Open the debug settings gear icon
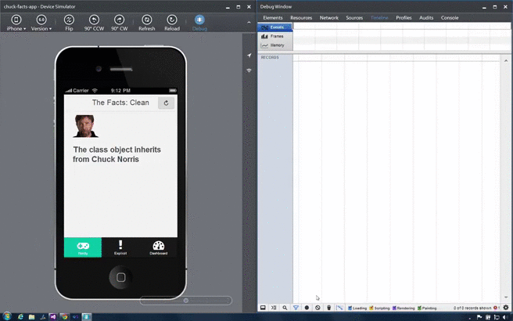Image resolution: width=513 pixels, height=321 pixels. (506, 308)
